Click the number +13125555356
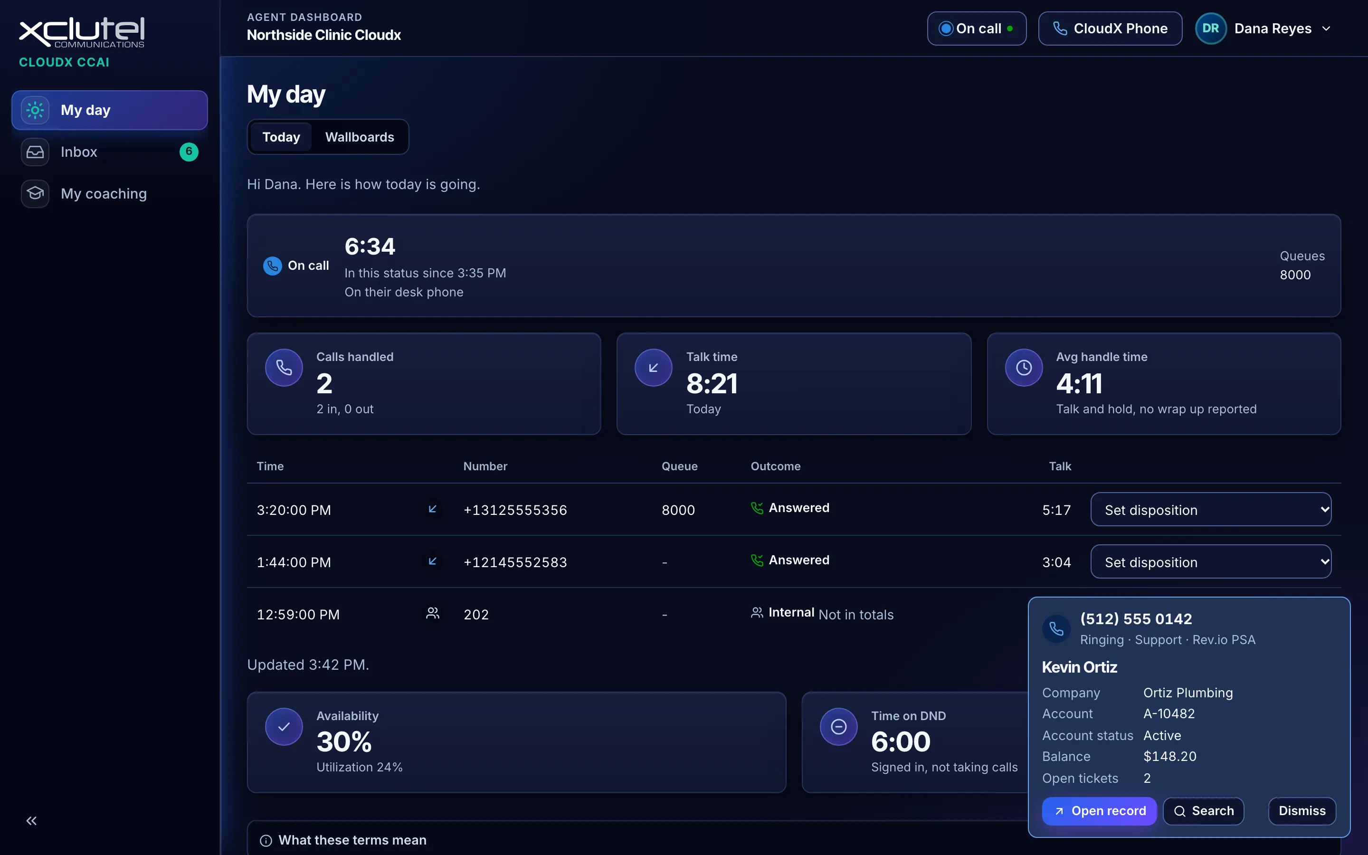Image resolution: width=1368 pixels, height=855 pixels. tap(515, 510)
